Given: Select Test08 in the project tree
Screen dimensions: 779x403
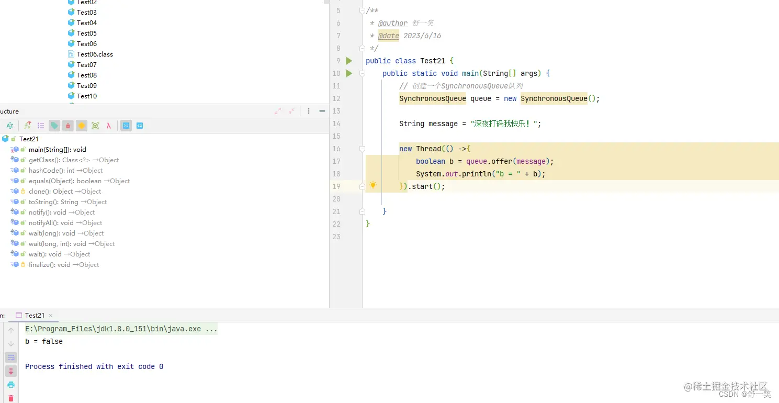Looking at the screenshot, I should pyautogui.click(x=86, y=75).
